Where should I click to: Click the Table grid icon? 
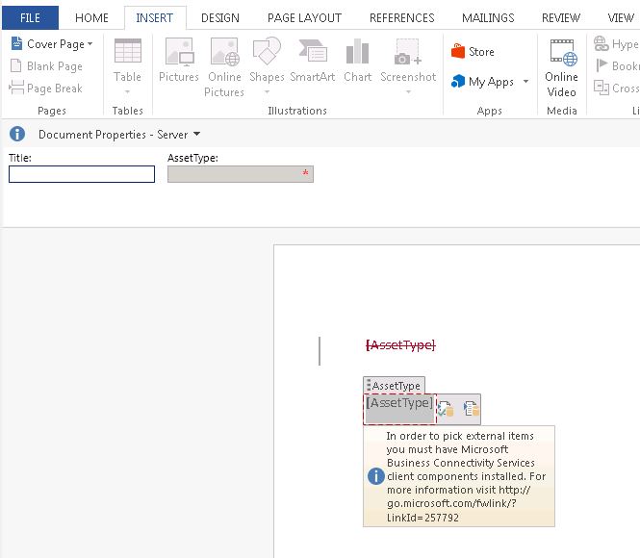pos(128,51)
